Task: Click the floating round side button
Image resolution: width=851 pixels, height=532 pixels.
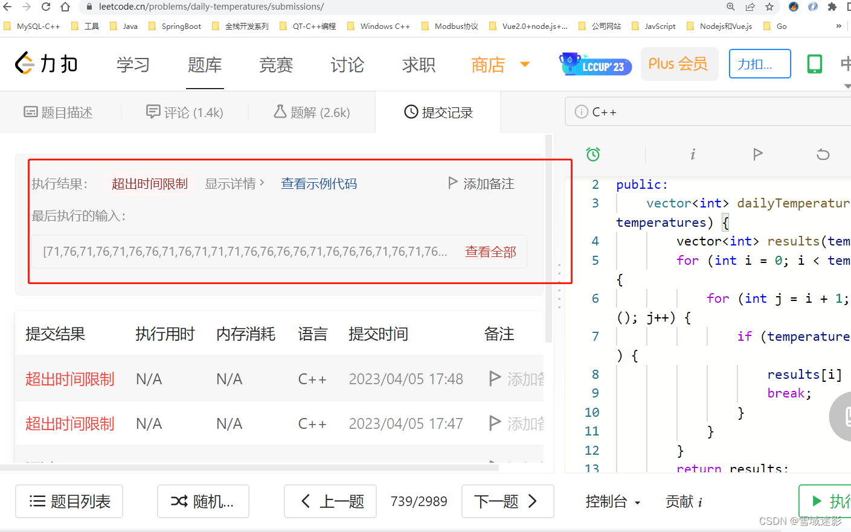Action: click(x=841, y=416)
